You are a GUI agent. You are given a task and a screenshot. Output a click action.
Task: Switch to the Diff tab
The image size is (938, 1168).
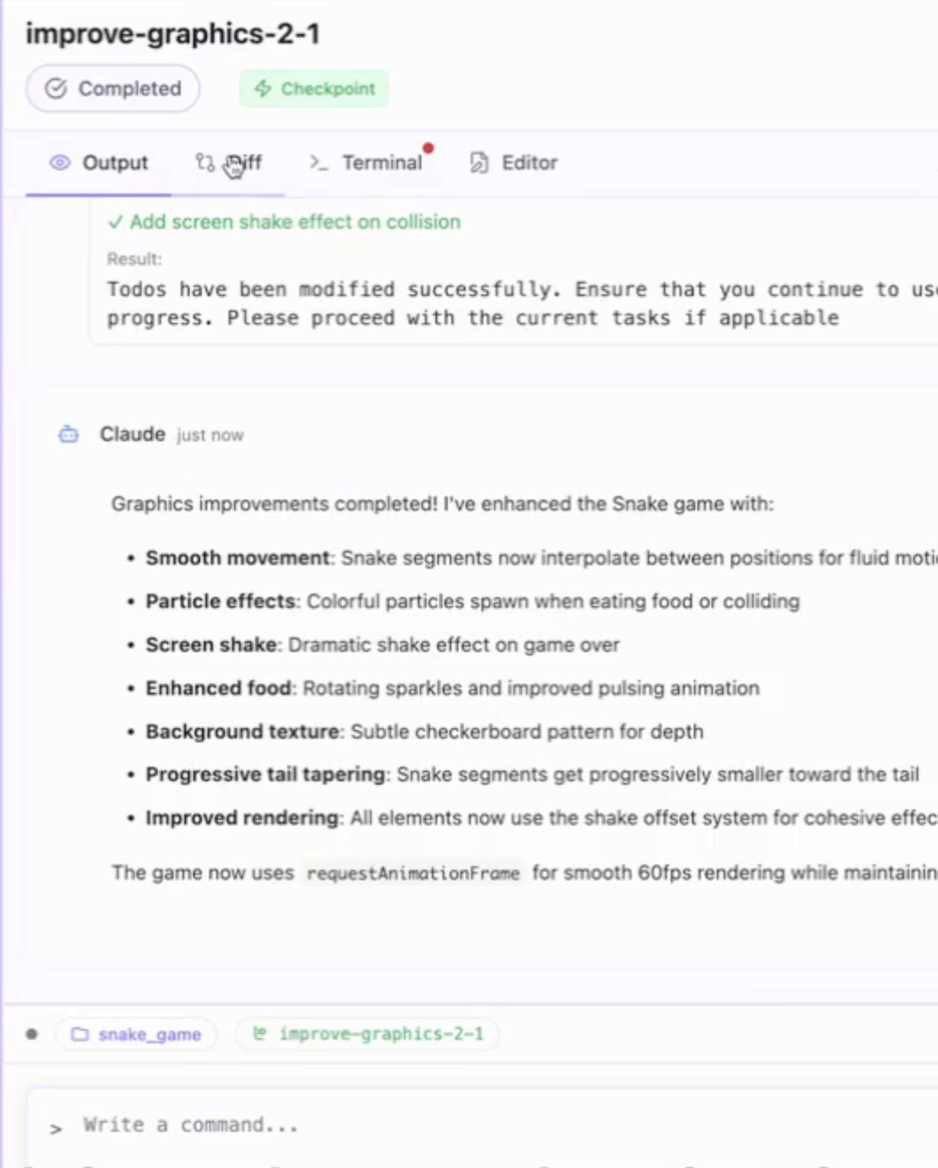(x=229, y=163)
